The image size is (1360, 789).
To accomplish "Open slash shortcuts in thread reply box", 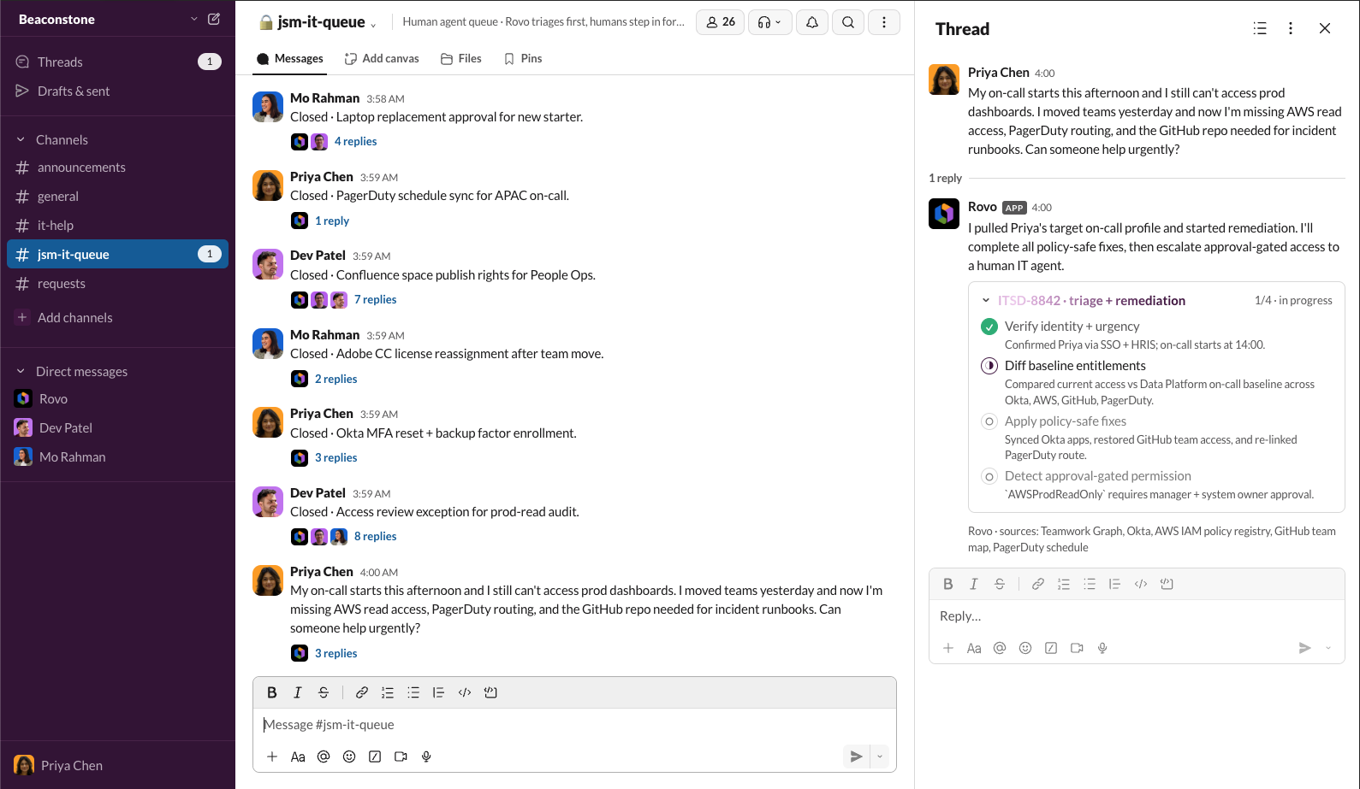I will 1051,648.
